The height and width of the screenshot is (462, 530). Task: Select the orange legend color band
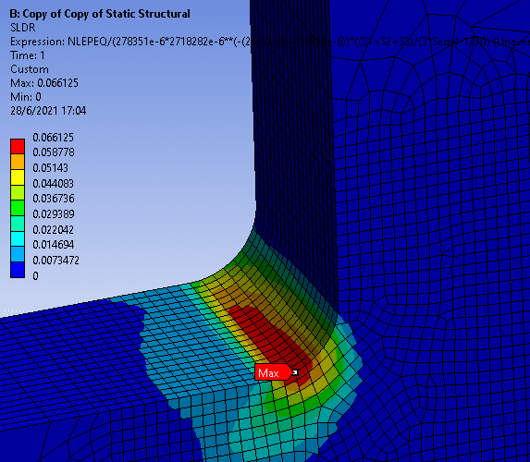(18, 162)
